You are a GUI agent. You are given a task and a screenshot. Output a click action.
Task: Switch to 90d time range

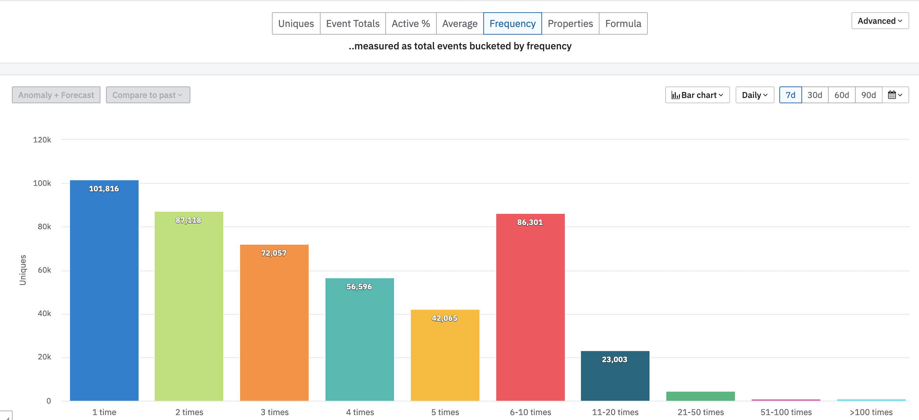click(x=868, y=95)
